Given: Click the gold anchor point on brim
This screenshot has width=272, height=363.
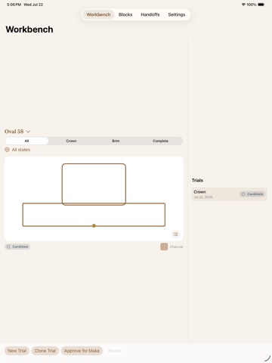Looking at the screenshot, I should pos(94,225).
